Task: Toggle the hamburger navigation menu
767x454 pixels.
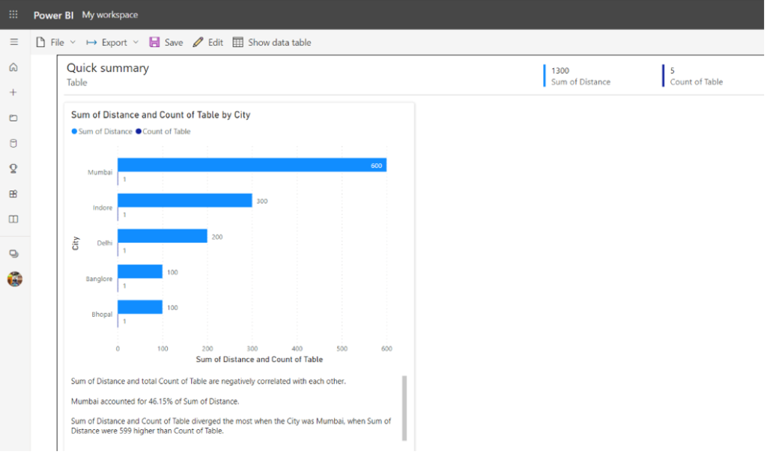Action: point(13,42)
